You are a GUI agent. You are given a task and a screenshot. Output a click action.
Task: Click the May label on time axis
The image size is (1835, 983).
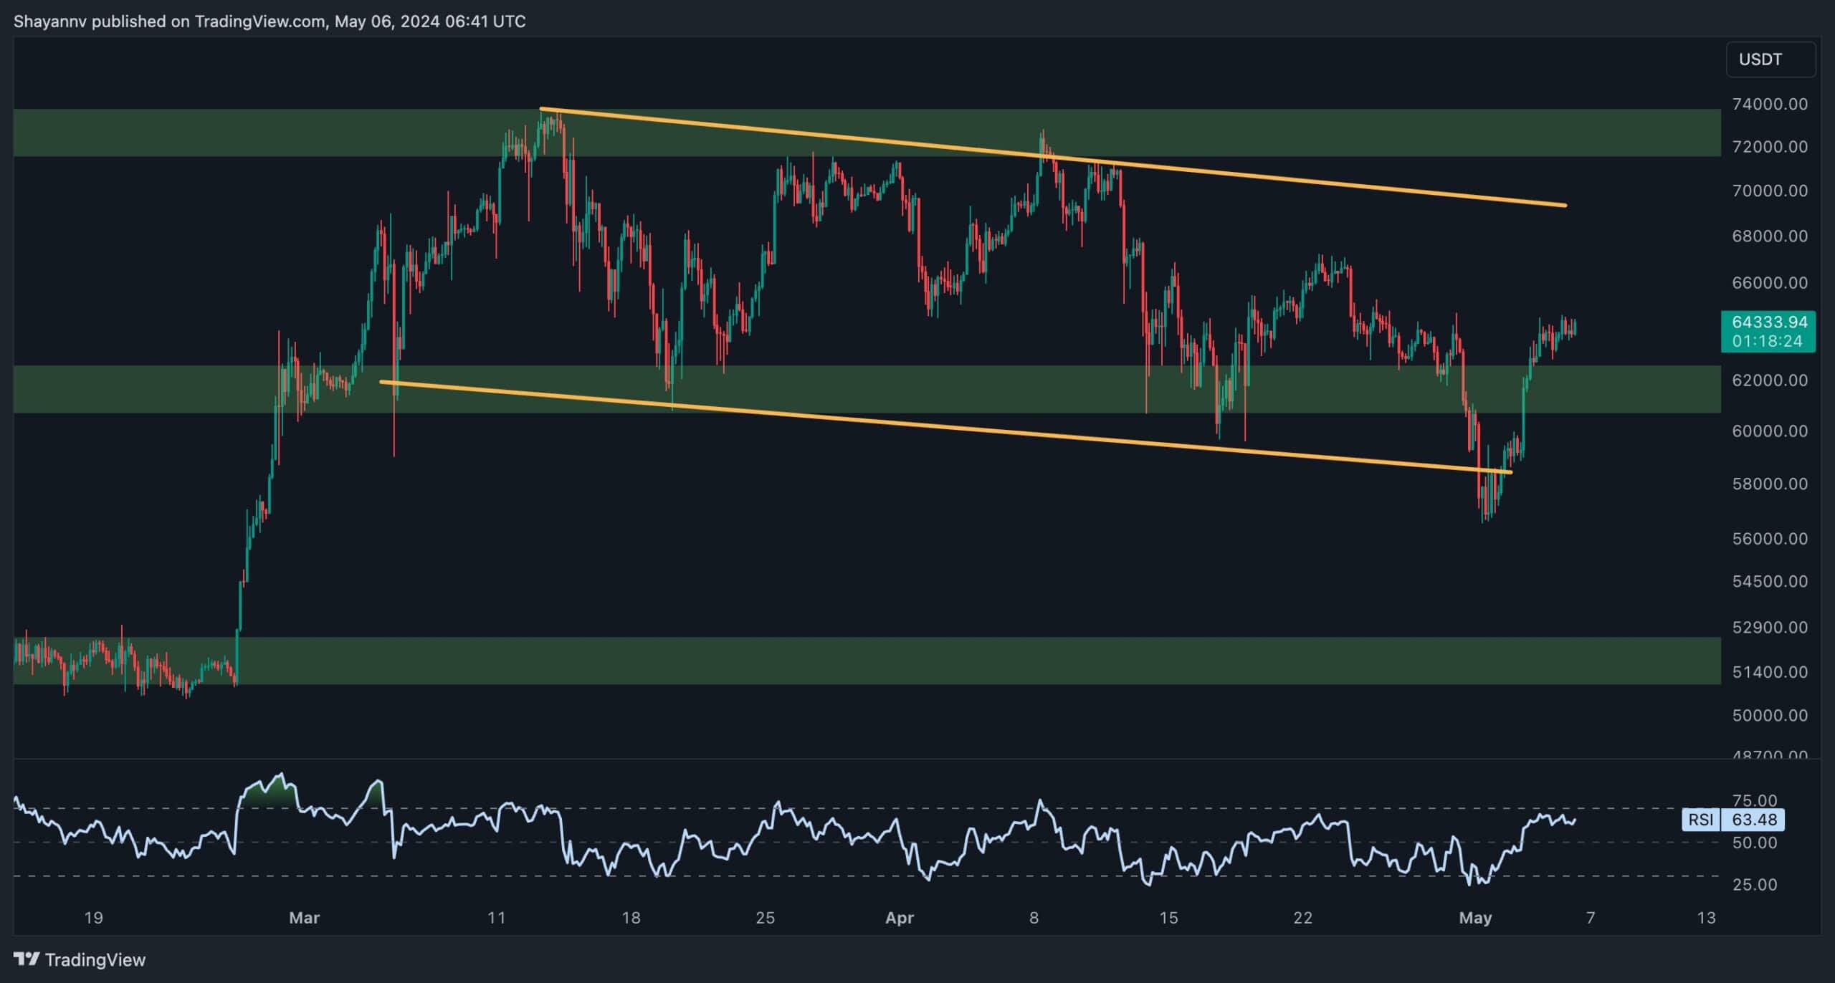coord(1475,918)
